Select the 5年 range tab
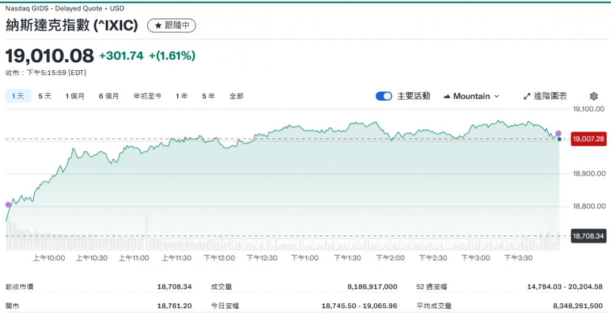611x321 pixels. [208, 96]
